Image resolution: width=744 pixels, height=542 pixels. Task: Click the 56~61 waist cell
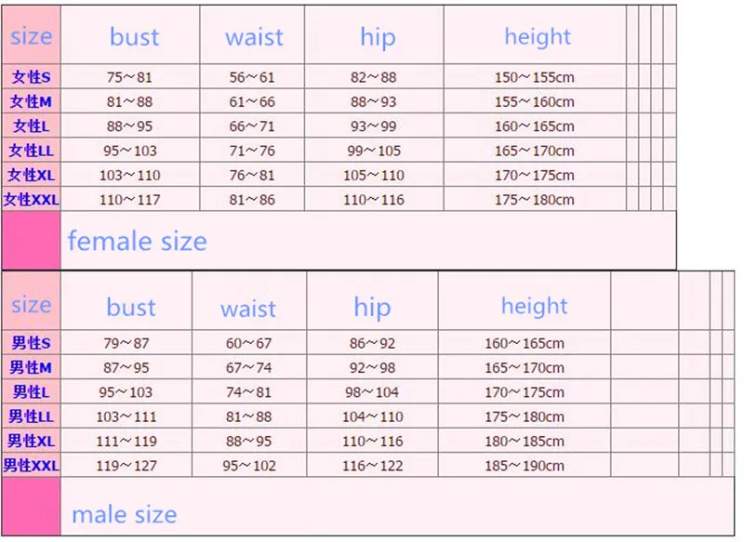[252, 77]
